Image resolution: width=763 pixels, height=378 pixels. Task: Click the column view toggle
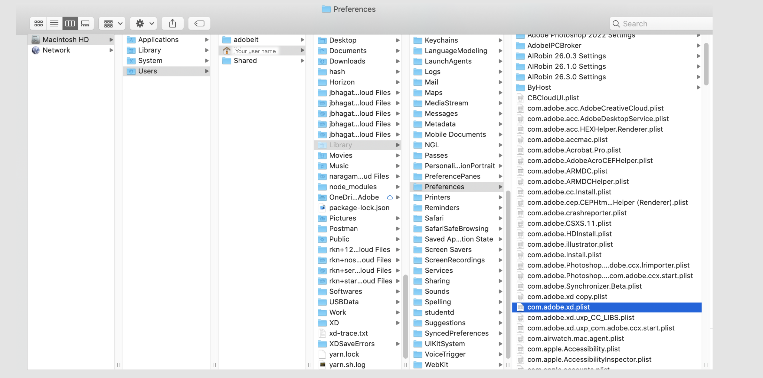[x=70, y=23]
